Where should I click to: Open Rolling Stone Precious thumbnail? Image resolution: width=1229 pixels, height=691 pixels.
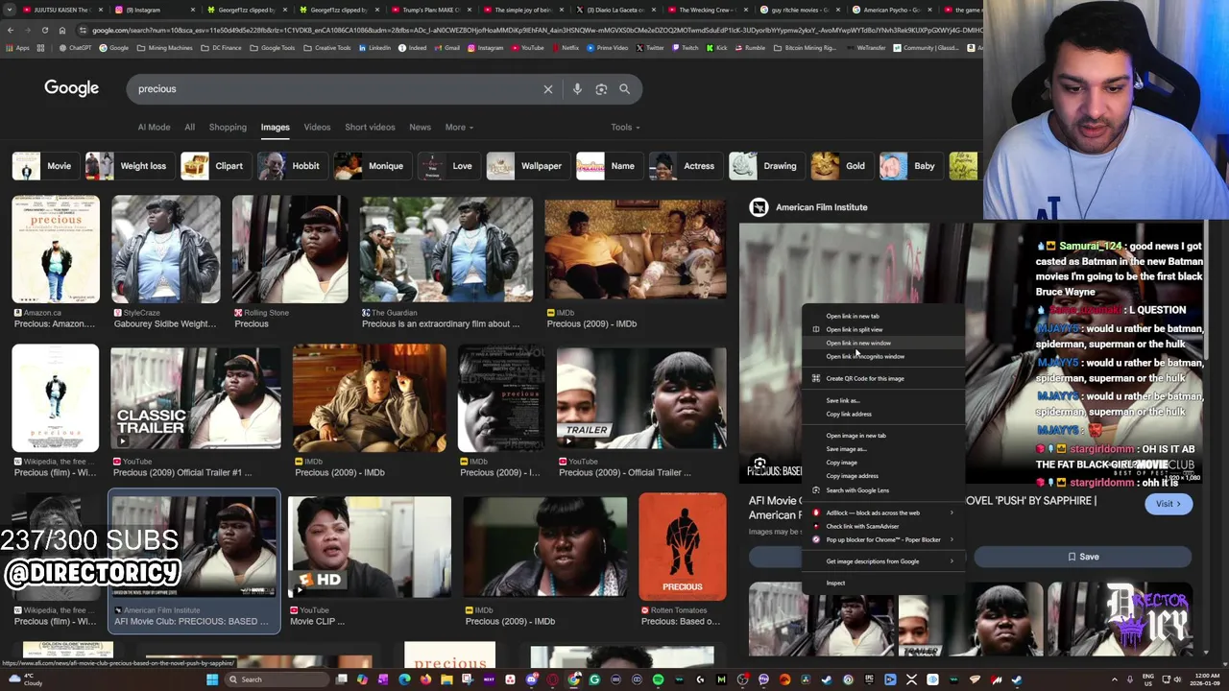tap(290, 250)
